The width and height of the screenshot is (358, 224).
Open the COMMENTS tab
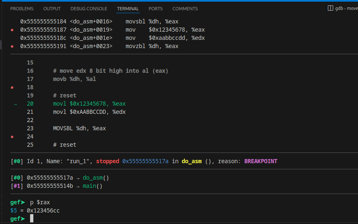coord(185,9)
